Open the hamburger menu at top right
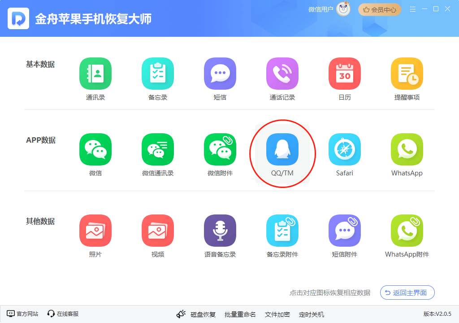The image size is (459, 323). pyautogui.click(x=412, y=9)
